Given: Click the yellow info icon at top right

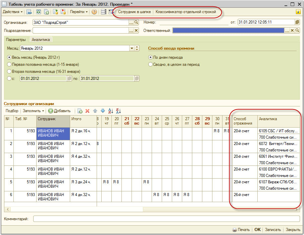Looking at the screenshot, I should point(298,12).
